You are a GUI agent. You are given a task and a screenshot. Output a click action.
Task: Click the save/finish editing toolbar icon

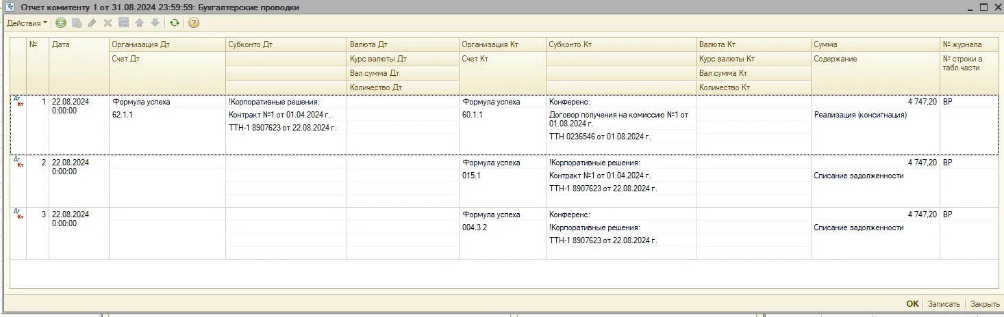click(x=123, y=23)
